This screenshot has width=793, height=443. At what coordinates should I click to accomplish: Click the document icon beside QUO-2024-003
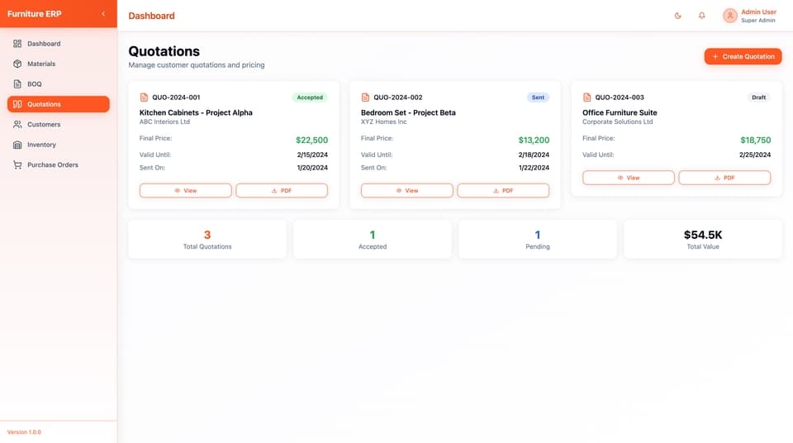click(587, 98)
